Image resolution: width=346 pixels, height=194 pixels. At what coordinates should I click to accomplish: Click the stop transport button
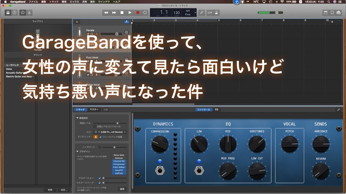click(x=122, y=12)
